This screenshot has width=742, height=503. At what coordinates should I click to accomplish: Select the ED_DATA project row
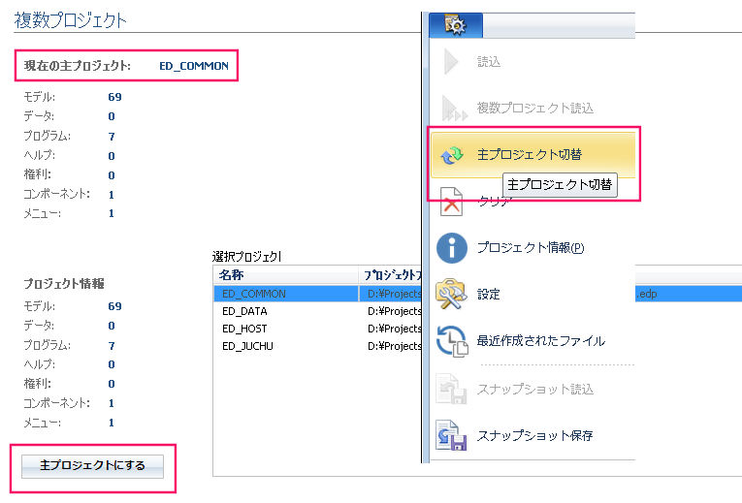point(317,311)
